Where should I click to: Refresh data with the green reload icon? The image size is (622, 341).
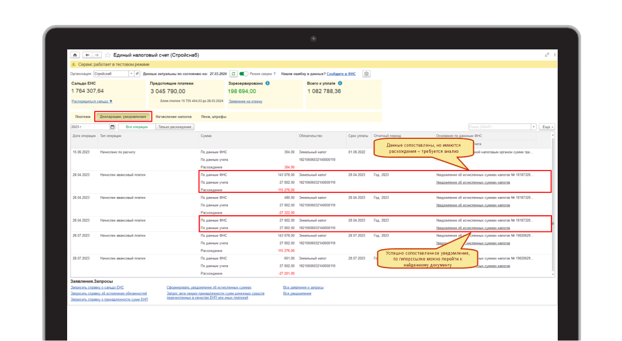point(233,74)
